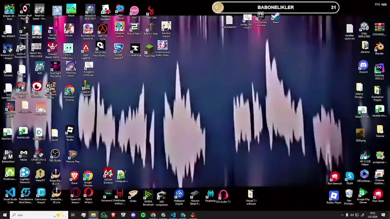390x219 pixels.
Task: Open File Explorer from the taskbar
Action: pyautogui.click(x=93, y=215)
